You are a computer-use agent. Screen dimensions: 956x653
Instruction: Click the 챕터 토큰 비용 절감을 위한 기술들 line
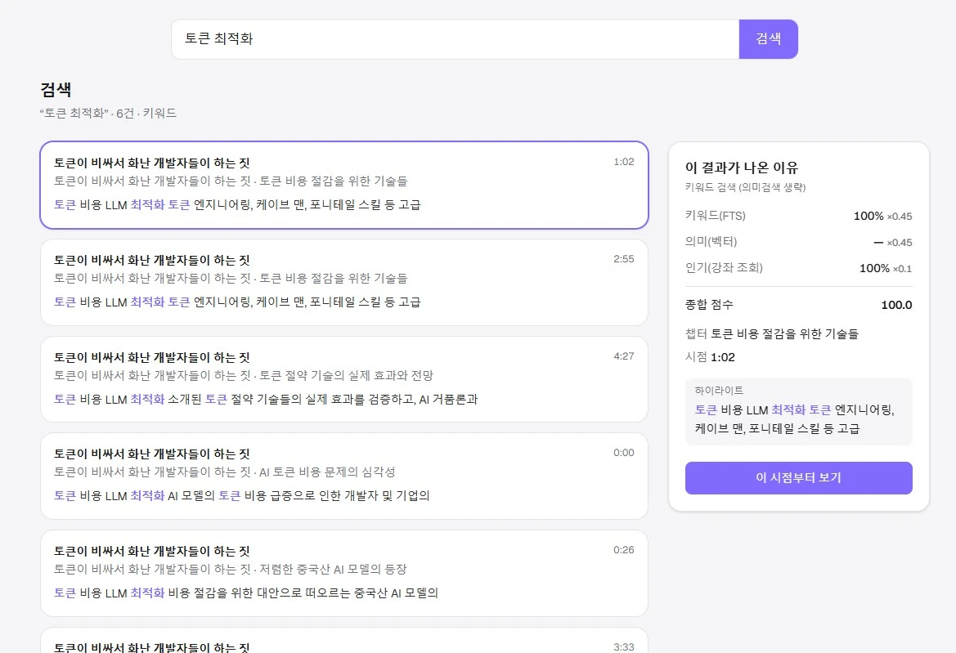click(772, 333)
